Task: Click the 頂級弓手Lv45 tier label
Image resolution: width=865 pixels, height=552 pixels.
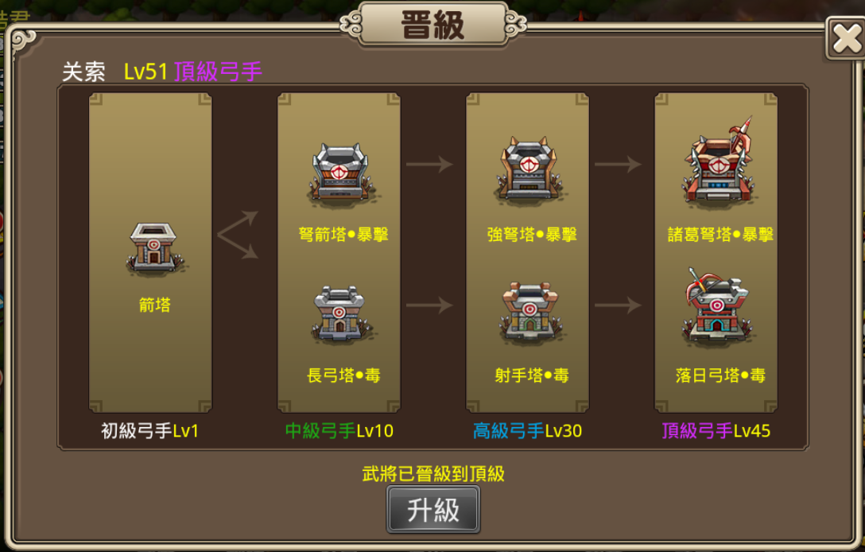Action: pyautogui.click(x=716, y=430)
